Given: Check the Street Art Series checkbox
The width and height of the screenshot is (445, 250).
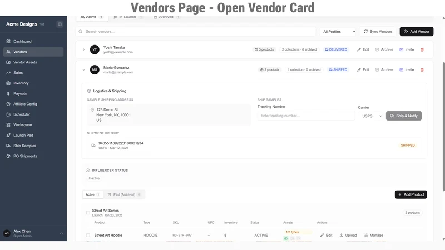Looking at the screenshot, I should point(88,213).
